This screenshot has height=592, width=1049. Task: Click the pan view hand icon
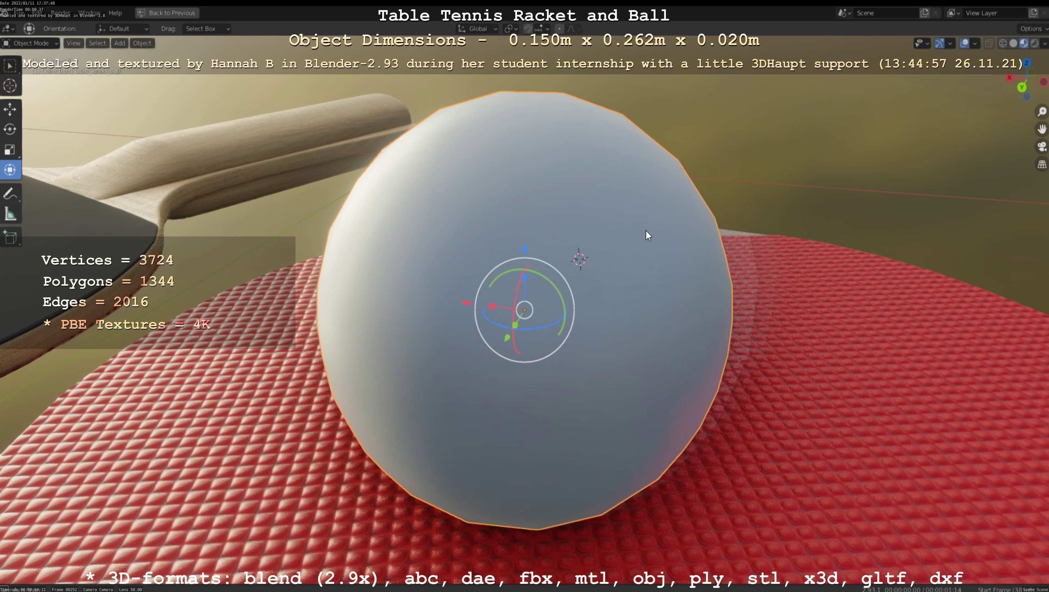pos(1042,129)
